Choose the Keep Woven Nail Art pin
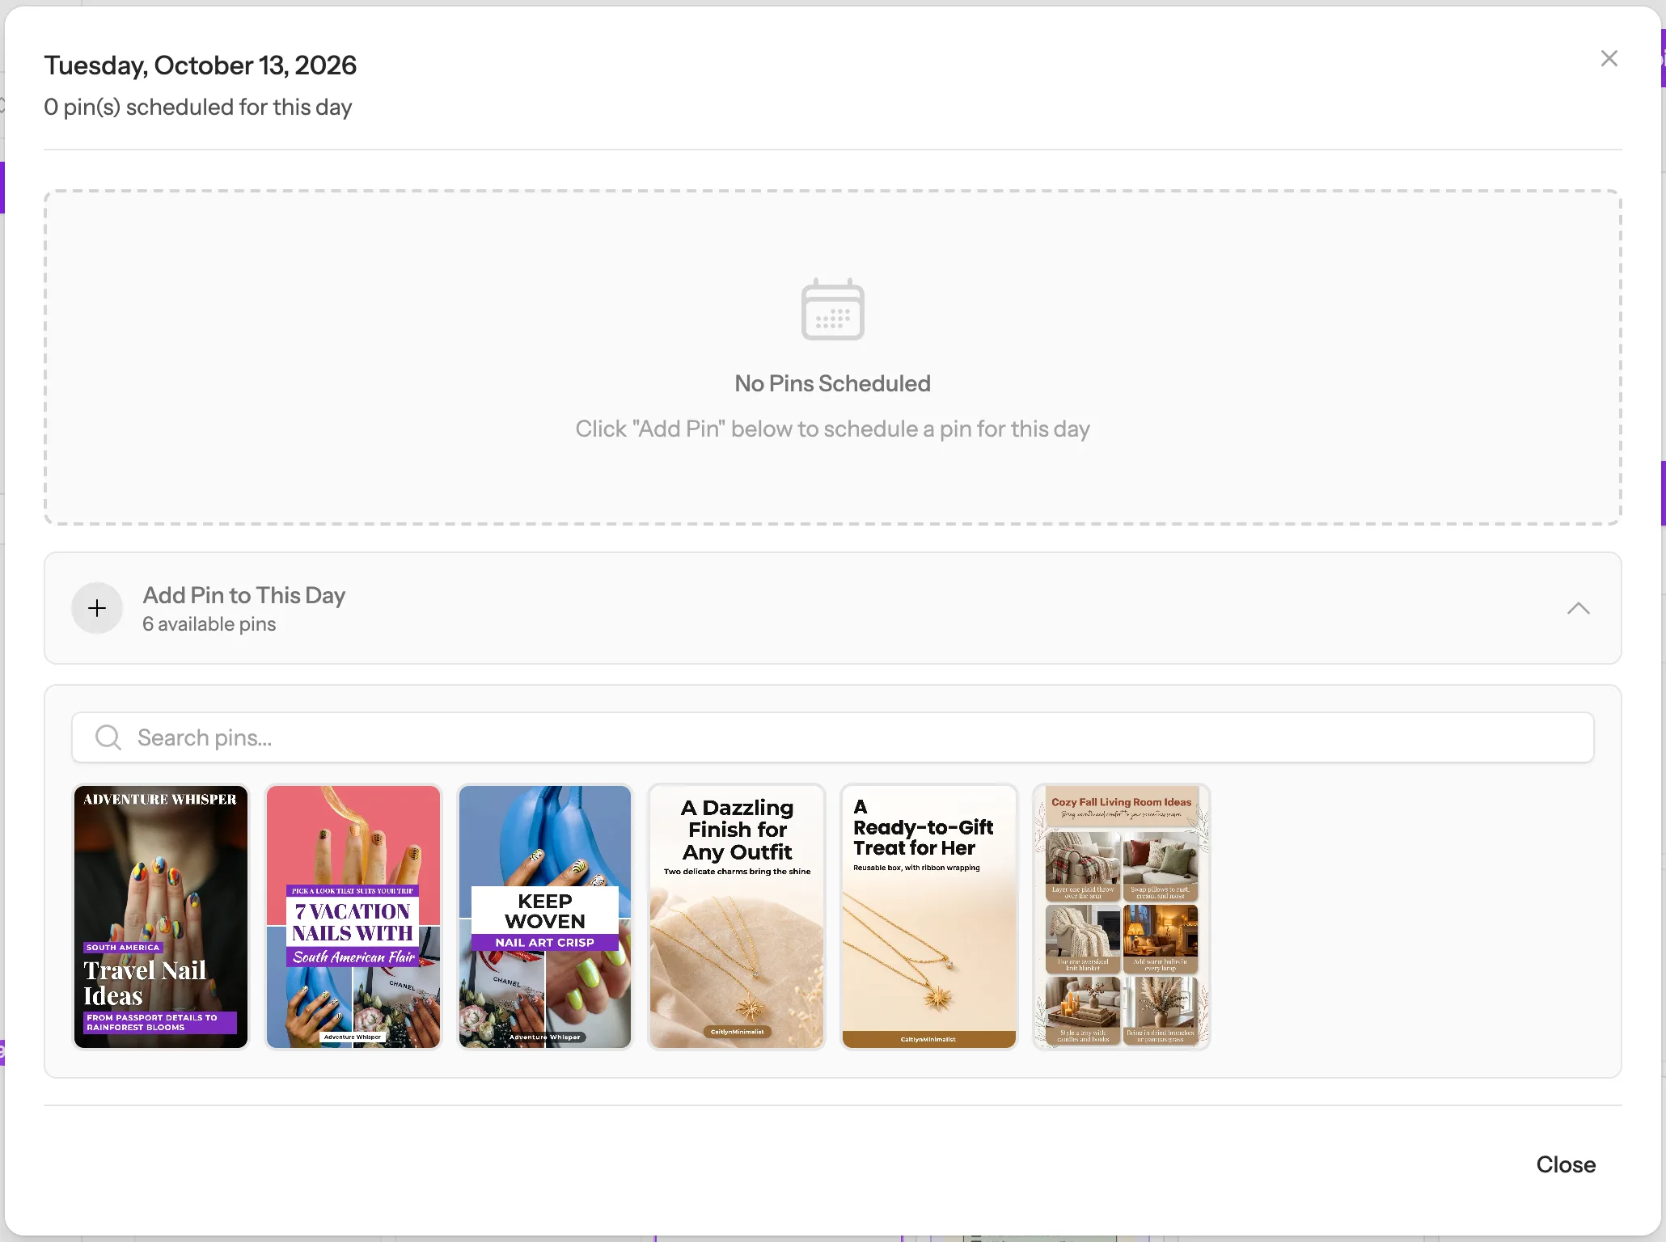Viewport: 1666px width, 1242px height. [545, 917]
